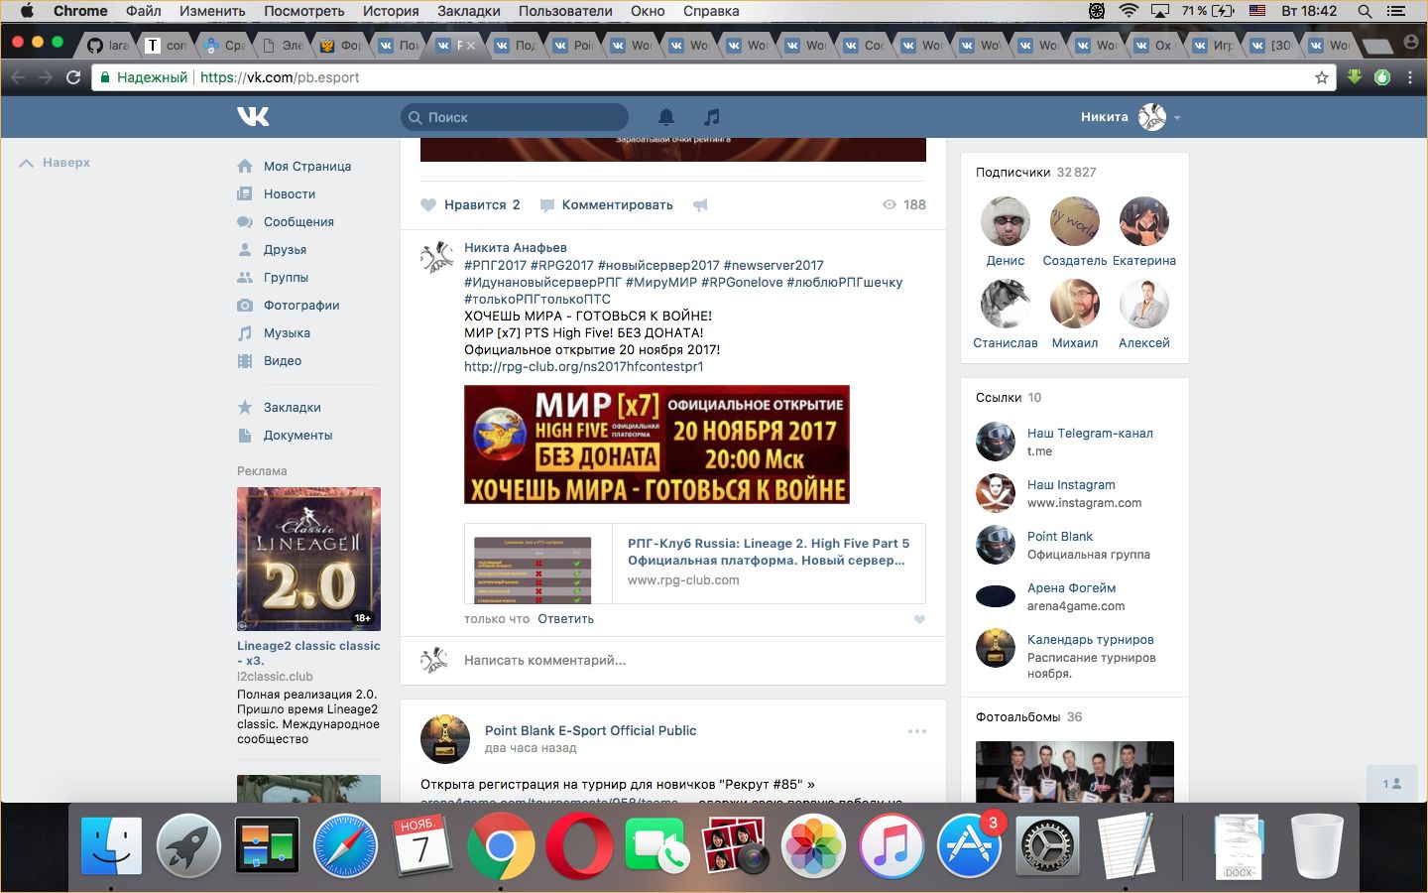Screen dimensions: 1428x893
Task: Open Календарь турниров link
Action: point(1091,640)
